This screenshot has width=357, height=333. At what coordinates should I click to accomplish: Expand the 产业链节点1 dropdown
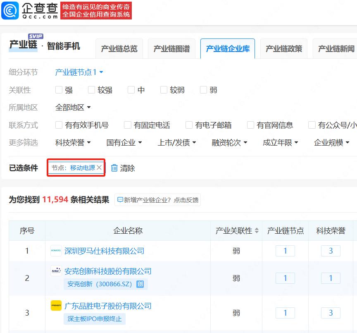(79, 72)
